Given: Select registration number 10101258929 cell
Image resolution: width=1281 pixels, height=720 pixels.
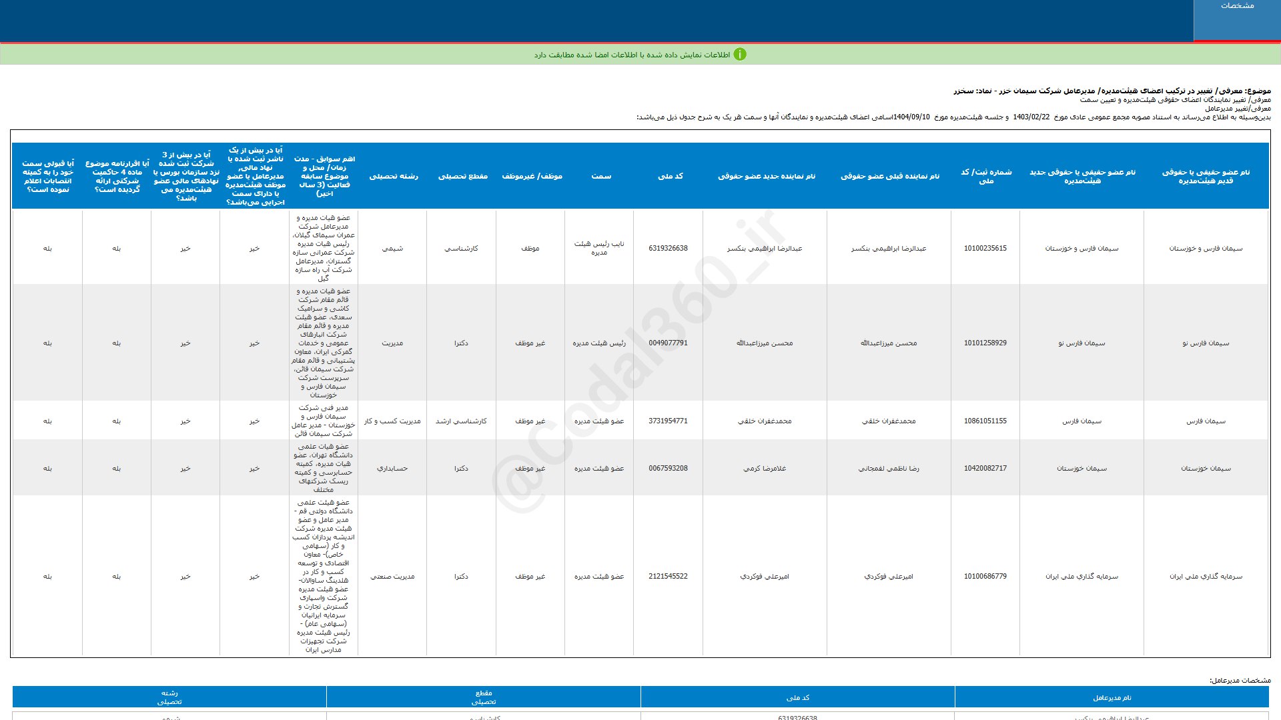Looking at the screenshot, I should pyautogui.click(x=985, y=343).
